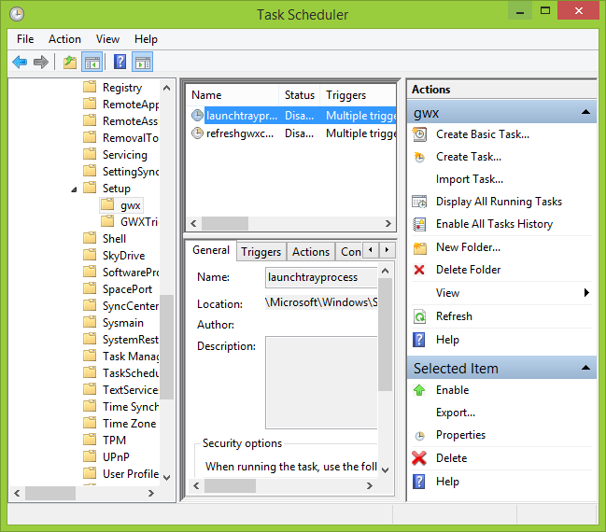The image size is (606, 532).
Task: Collapse the Selected Item section
Action: point(585,368)
